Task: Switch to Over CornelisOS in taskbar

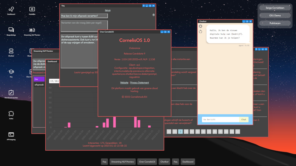Action: click(147, 162)
